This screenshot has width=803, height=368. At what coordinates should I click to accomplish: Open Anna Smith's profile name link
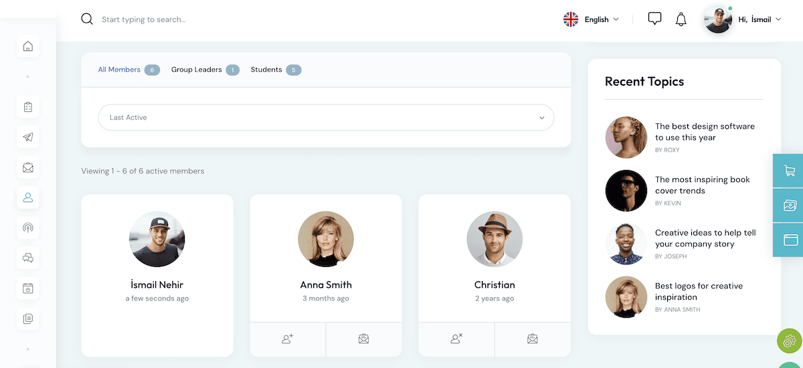tap(326, 284)
